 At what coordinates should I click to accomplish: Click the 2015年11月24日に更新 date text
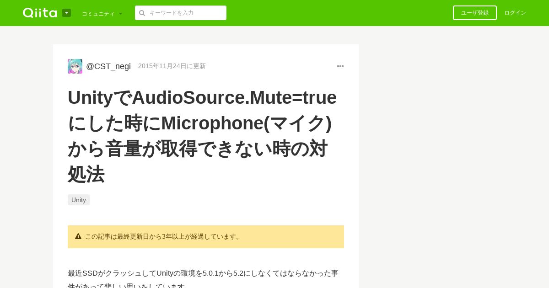point(172,66)
